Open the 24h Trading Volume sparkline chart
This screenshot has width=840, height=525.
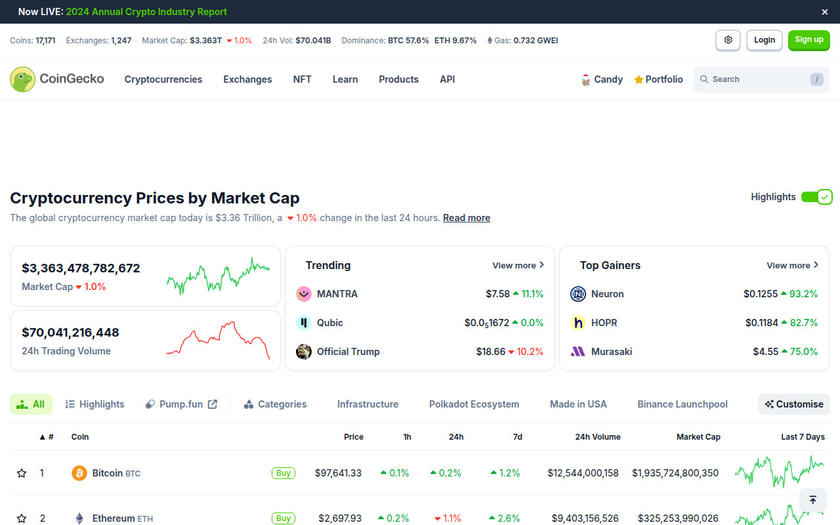[219, 340]
